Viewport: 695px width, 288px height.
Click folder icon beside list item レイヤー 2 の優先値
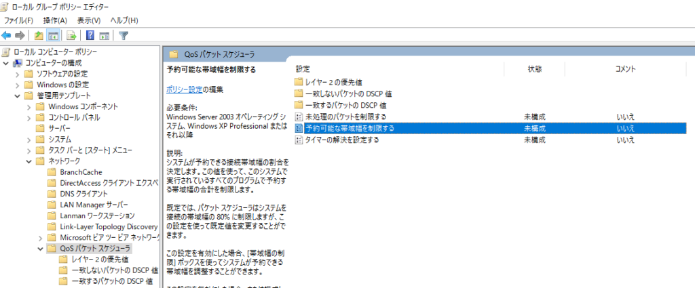click(299, 82)
